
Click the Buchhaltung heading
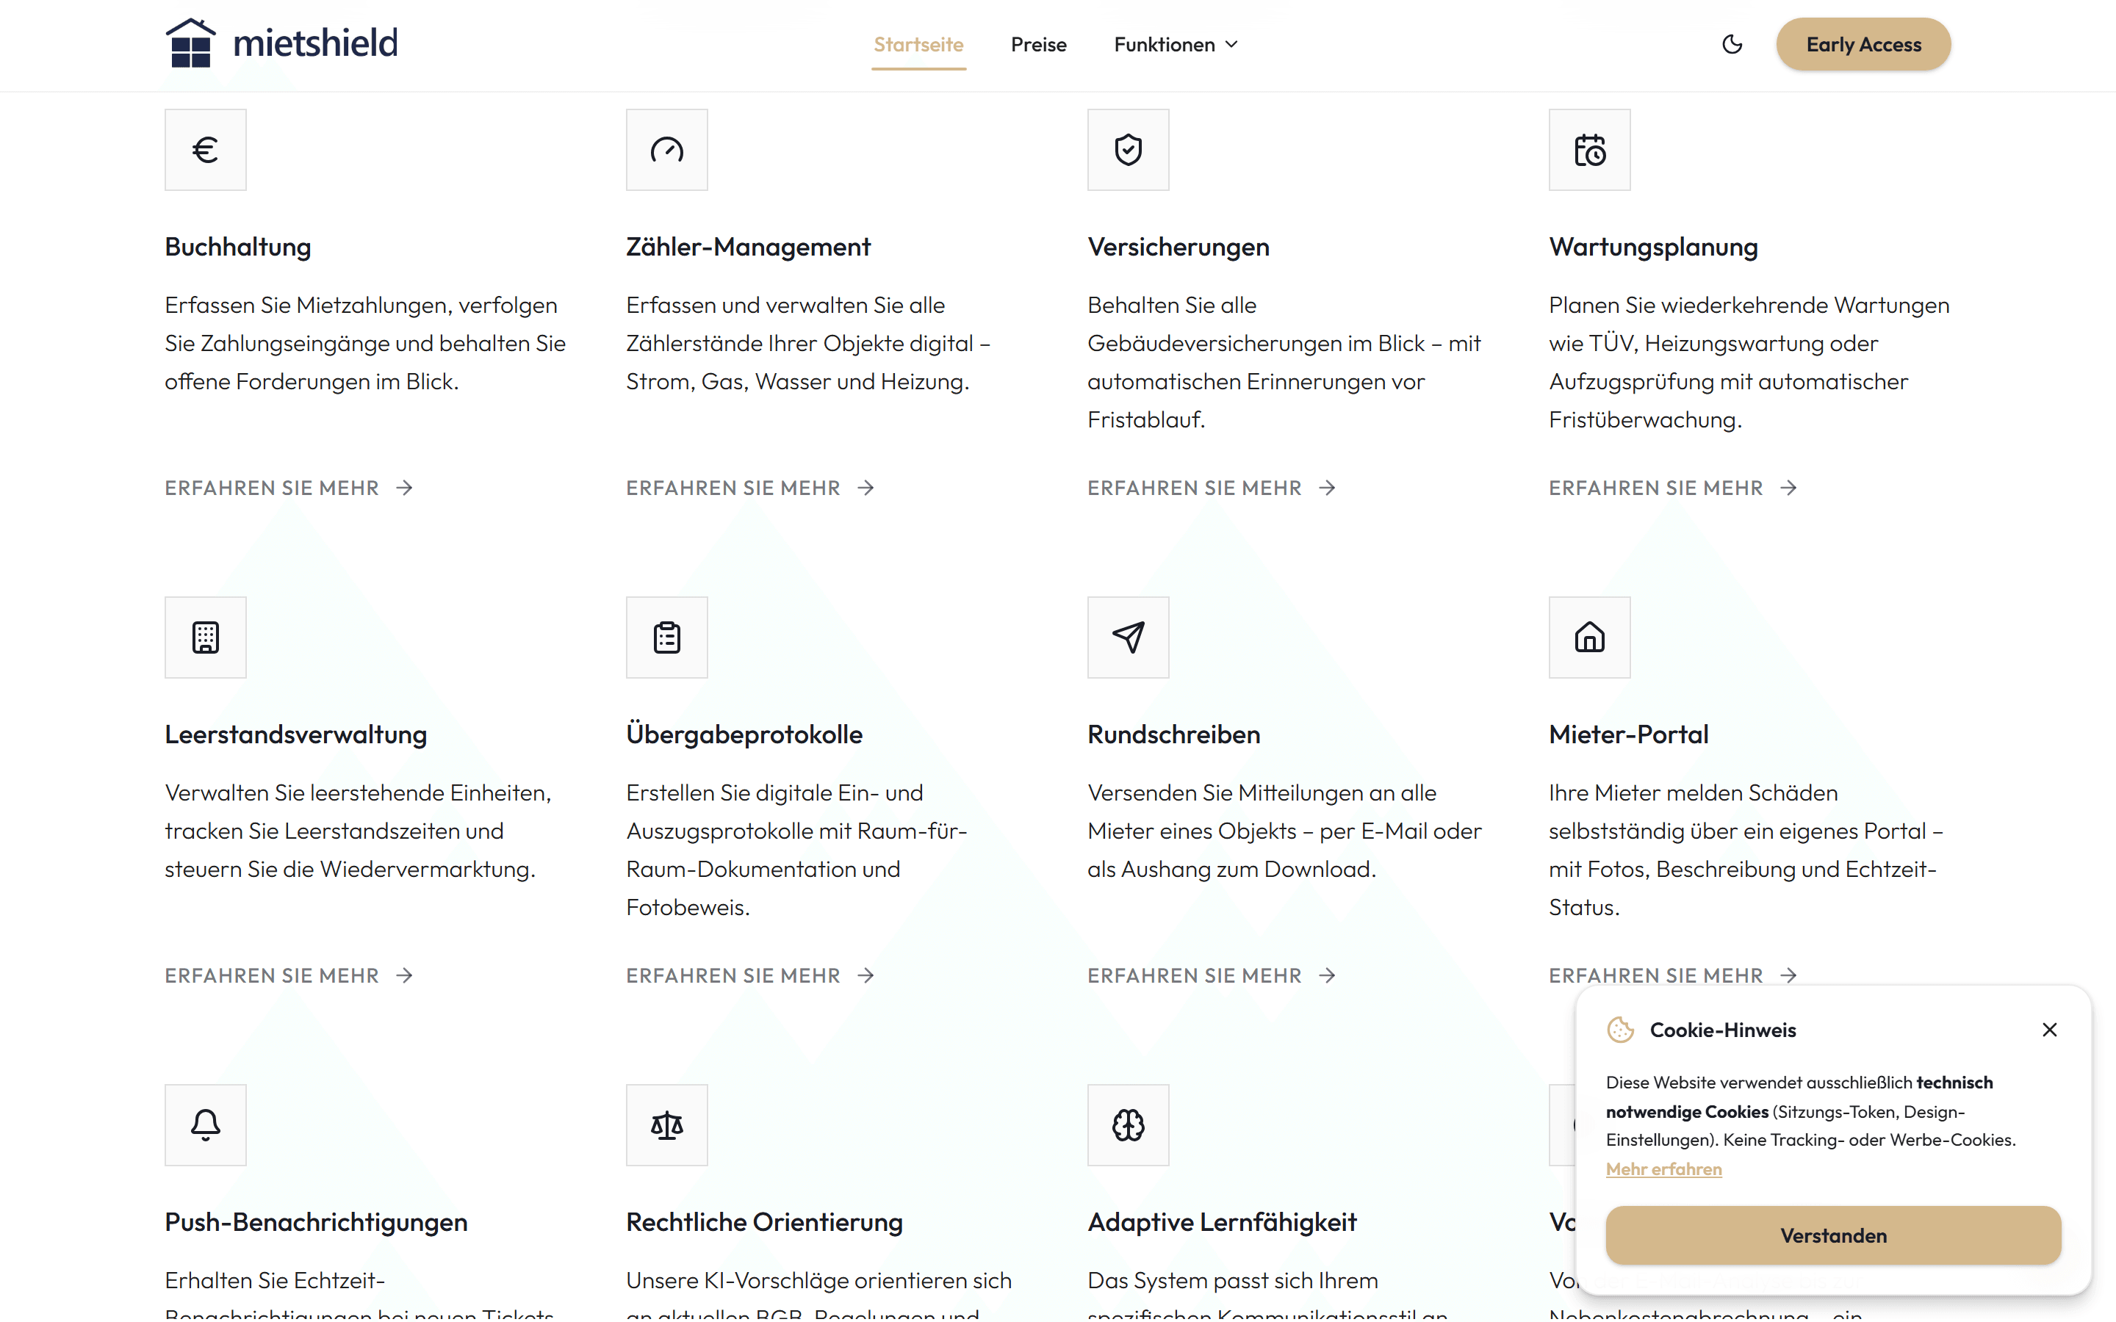click(238, 247)
